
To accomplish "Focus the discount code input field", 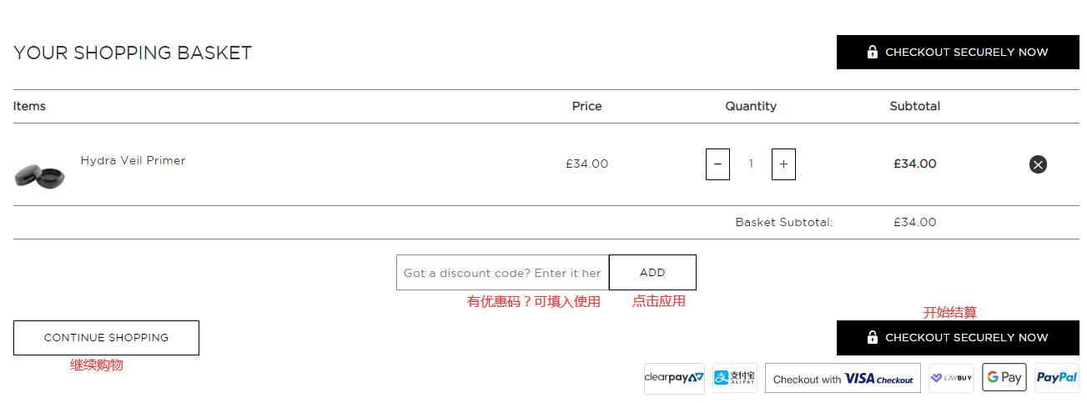I will pos(502,273).
